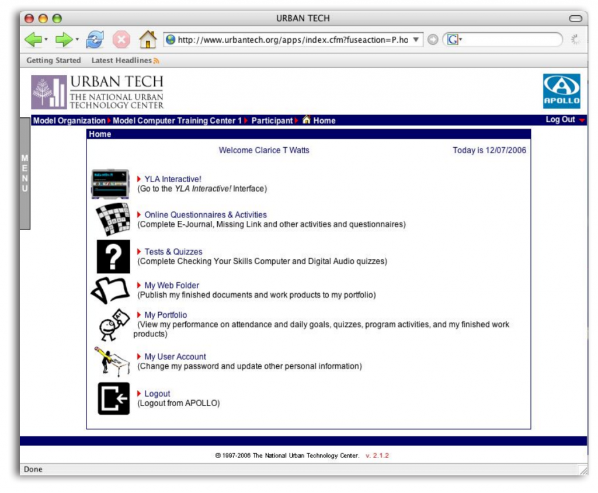
Task: Open the My Portfolio link
Action: [165, 315]
